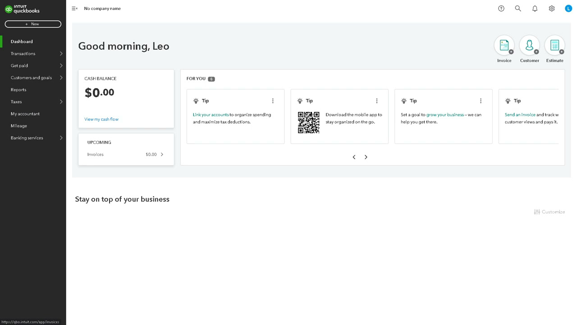Open the user profile avatar L
The height and width of the screenshot is (325, 577).
(568, 9)
